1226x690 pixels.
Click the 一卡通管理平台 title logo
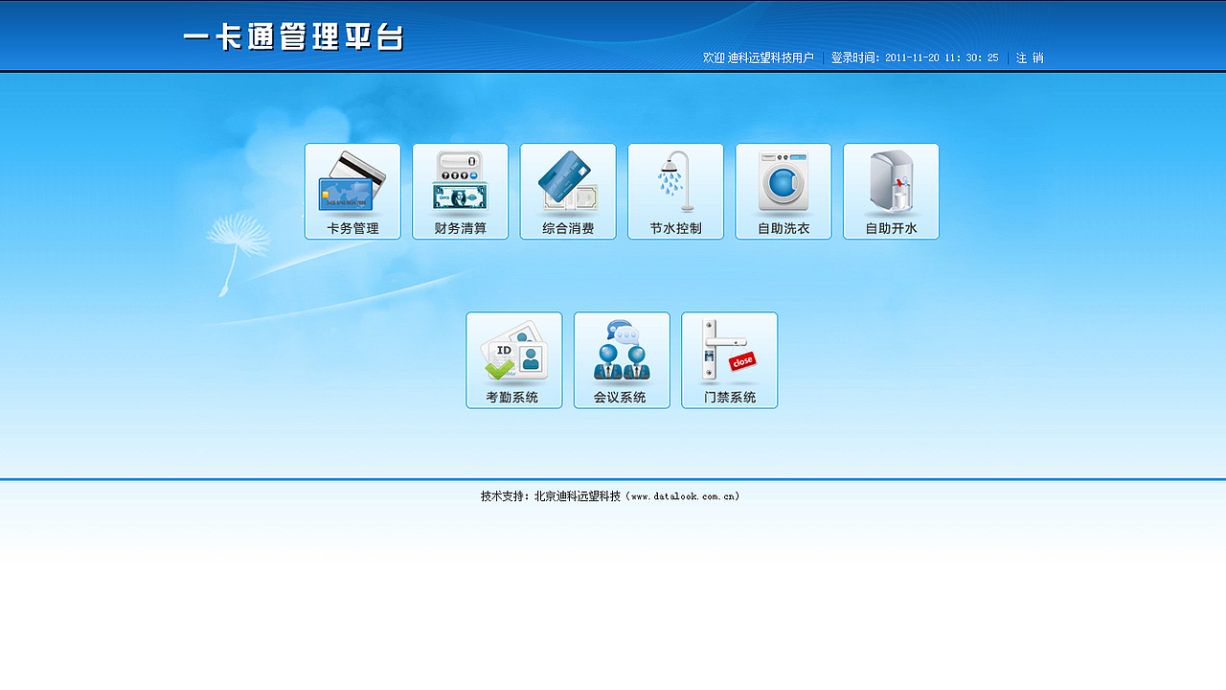tap(293, 37)
